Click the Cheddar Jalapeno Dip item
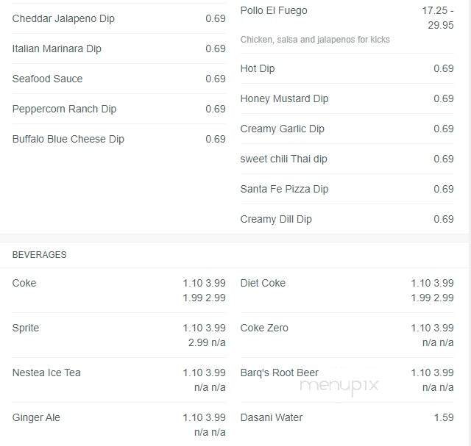Screen dimensions: 471x446 63,18
